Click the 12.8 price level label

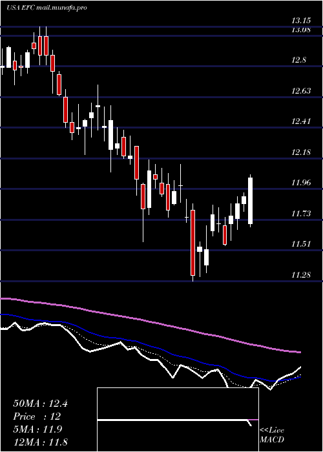tap(298, 60)
